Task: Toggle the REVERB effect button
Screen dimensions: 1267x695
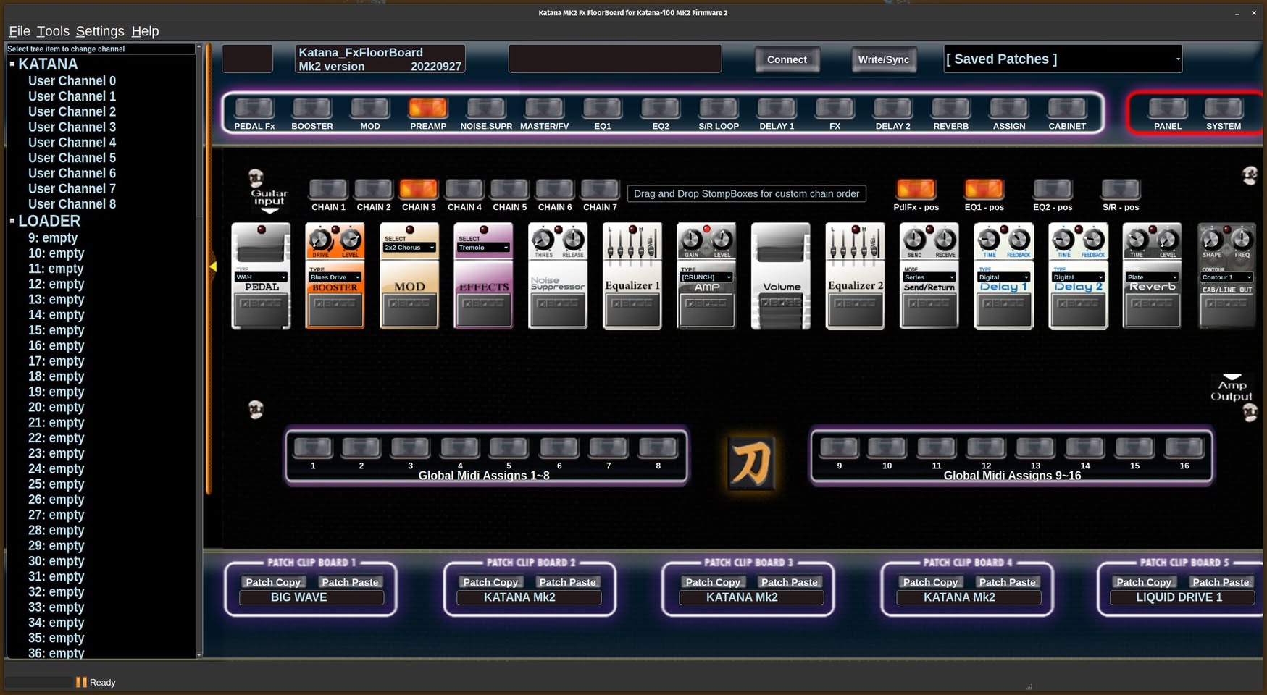Action: (x=950, y=108)
